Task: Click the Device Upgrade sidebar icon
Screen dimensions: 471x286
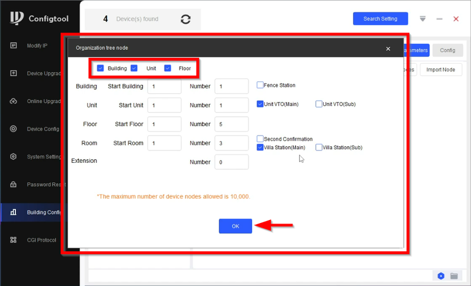Action: [x=13, y=73]
